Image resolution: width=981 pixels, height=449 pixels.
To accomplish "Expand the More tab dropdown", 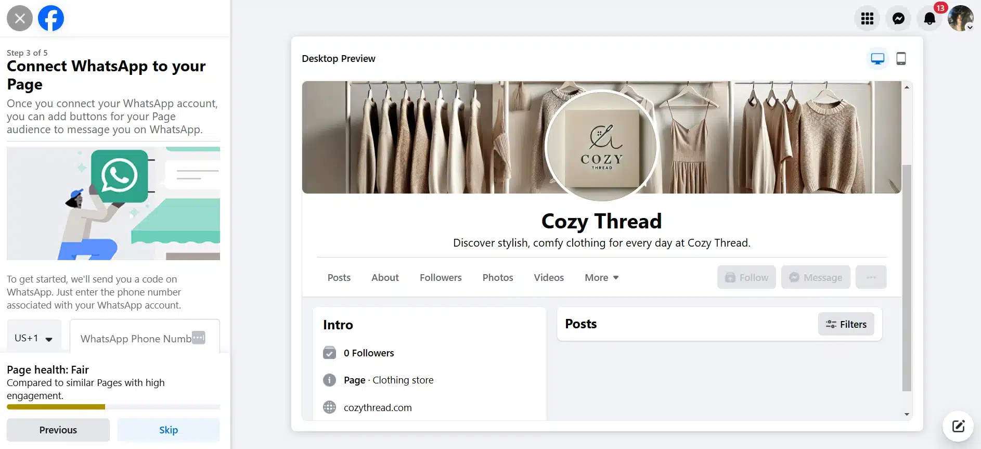I will [602, 278].
